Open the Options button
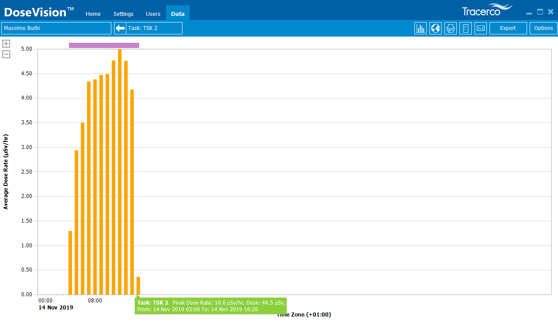 point(543,28)
